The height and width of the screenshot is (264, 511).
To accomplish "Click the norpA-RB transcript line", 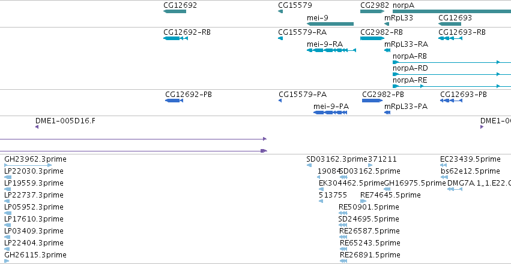I will click(452, 62).
